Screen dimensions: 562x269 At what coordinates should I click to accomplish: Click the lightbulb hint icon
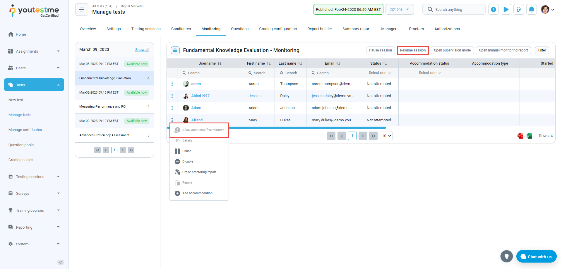(506, 256)
